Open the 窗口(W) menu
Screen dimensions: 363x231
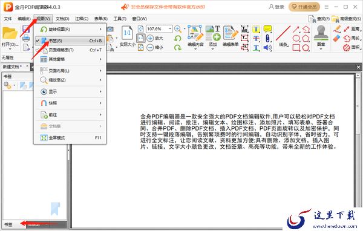click(x=139, y=19)
